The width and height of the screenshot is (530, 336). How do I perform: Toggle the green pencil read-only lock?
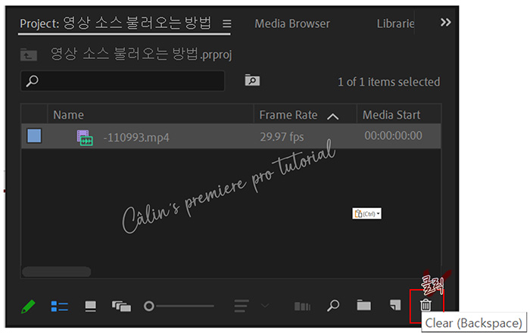pyautogui.click(x=28, y=306)
